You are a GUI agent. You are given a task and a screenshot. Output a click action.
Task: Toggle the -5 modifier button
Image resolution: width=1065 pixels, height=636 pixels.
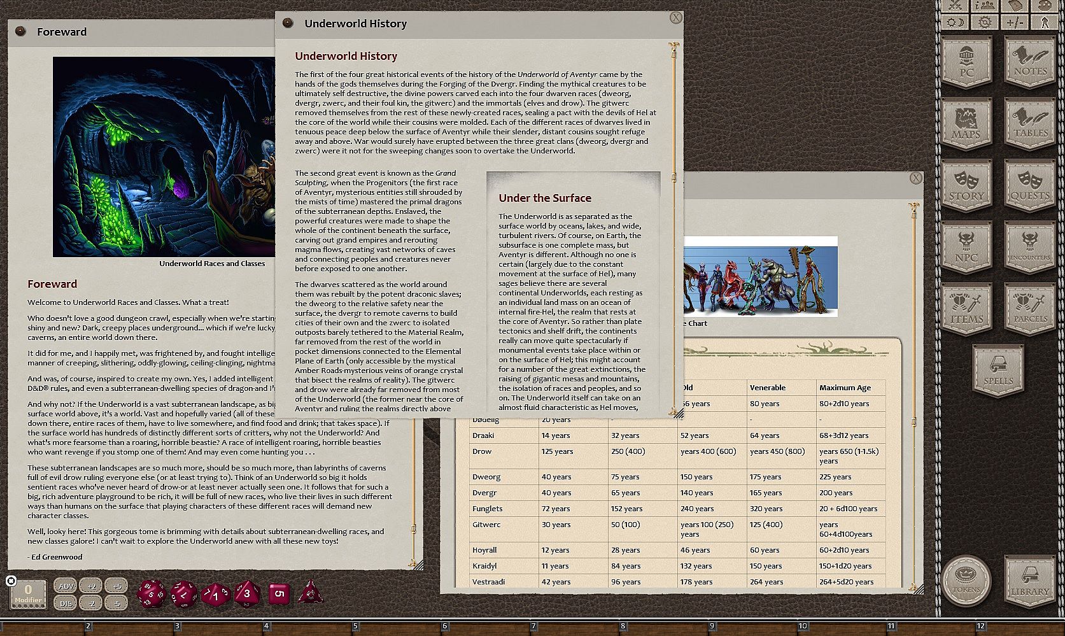tap(116, 603)
